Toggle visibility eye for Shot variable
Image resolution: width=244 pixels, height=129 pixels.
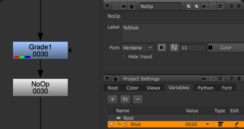coord(111,124)
